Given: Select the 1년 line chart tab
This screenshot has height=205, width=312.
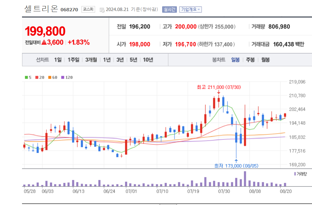Looking at the screenshot, I should pyautogui.click(x=107, y=60).
